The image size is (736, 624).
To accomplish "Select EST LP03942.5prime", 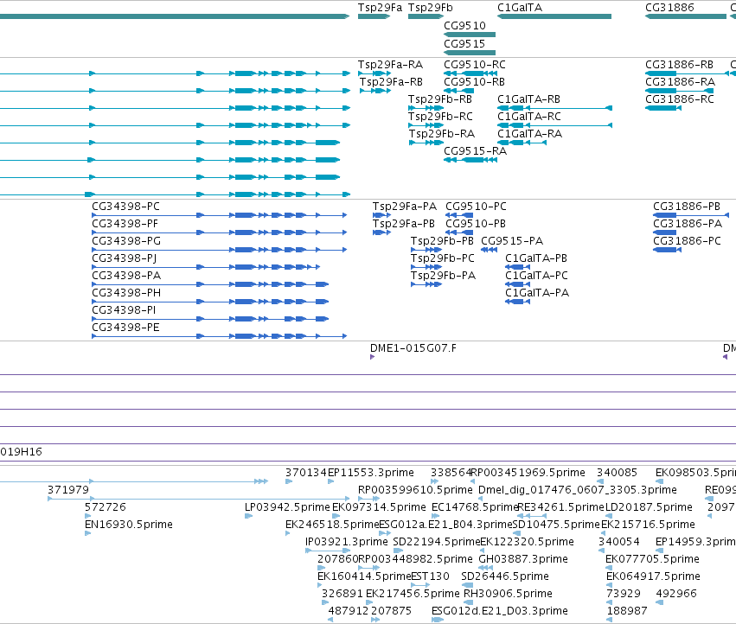I will [287, 507].
